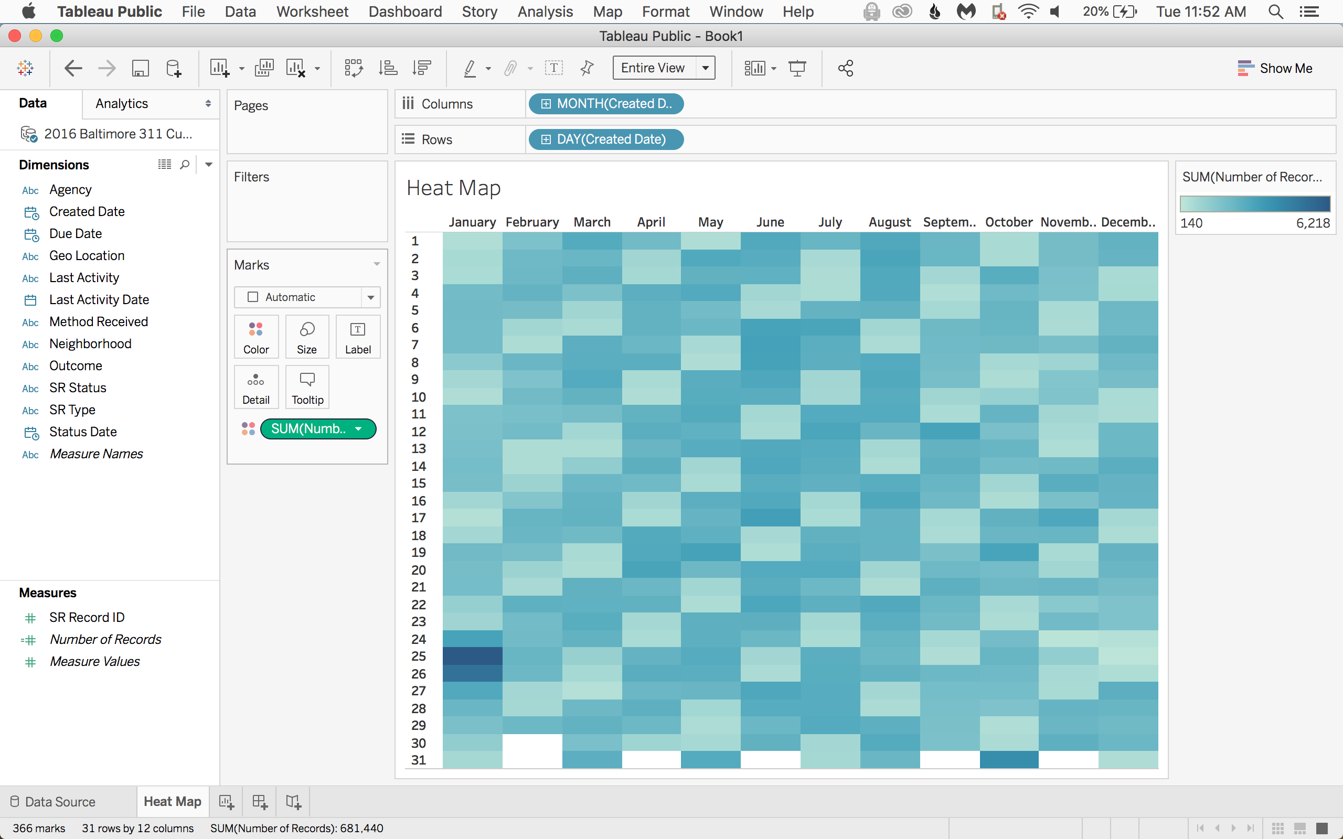Click New Worksheet tab icon at bottom

click(x=227, y=802)
